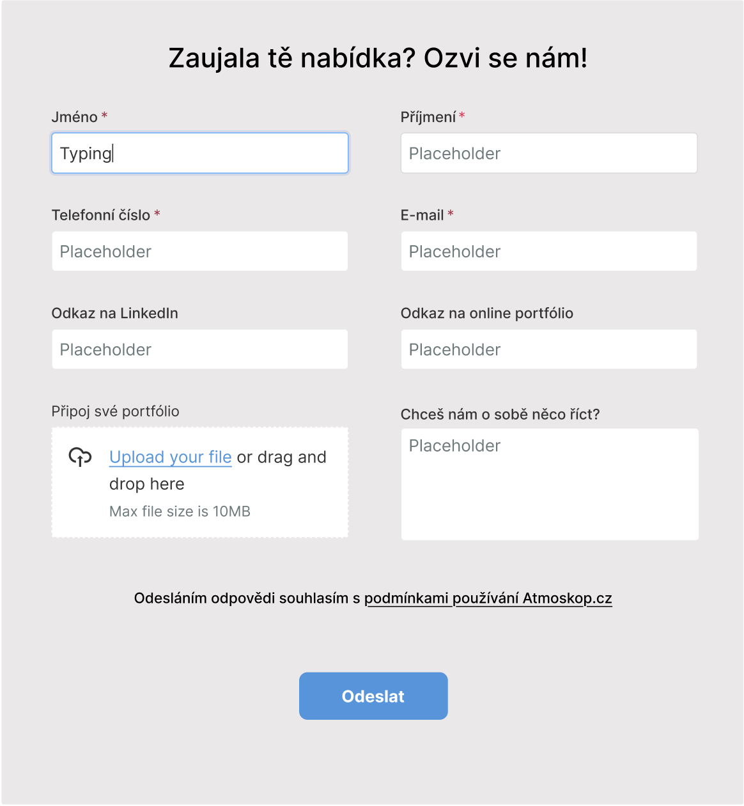Click the "Odkaz na LinkedIn" label
The image size is (744, 806).
coord(115,314)
